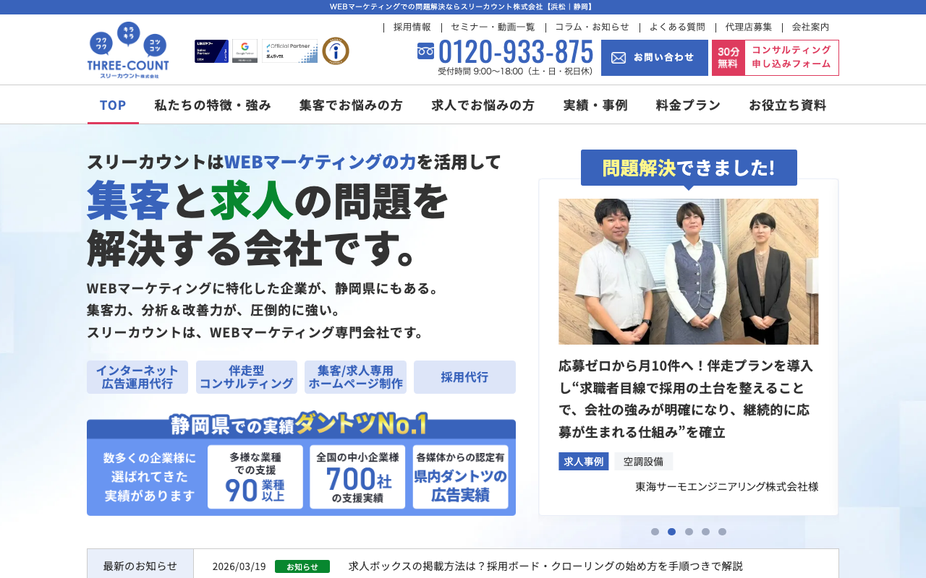Open the TOP navigation tab
The width and height of the screenshot is (926, 578).
(x=113, y=105)
